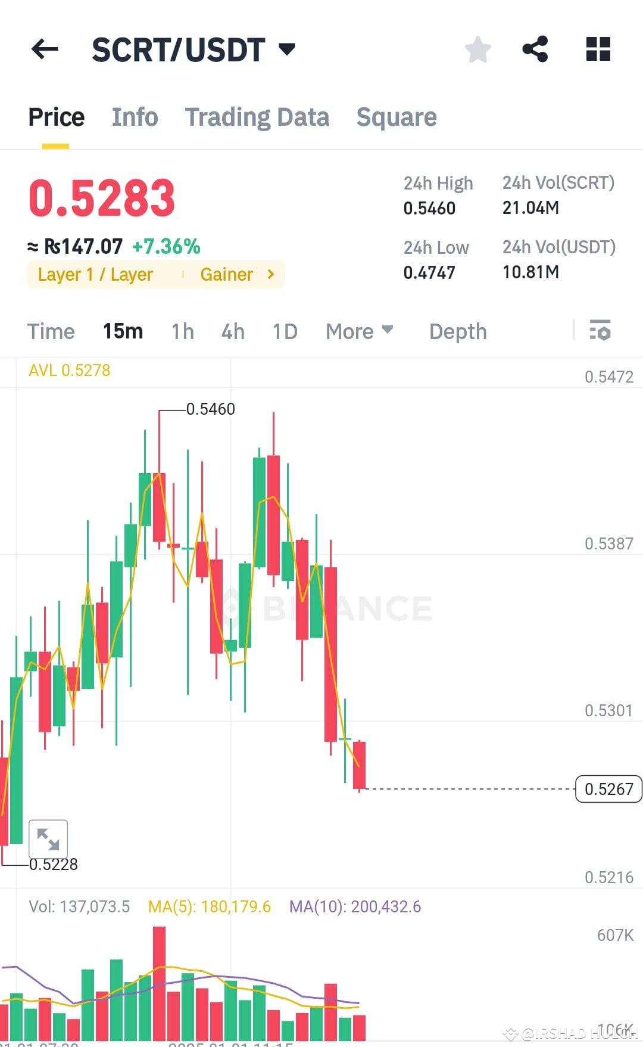643x1047 pixels.
Task: Switch to the Info tab
Action: coord(134,117)
